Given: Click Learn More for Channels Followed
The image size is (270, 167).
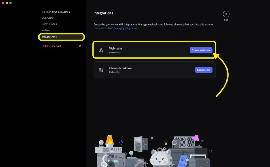Looking at the screenshot, I should 204,70.
